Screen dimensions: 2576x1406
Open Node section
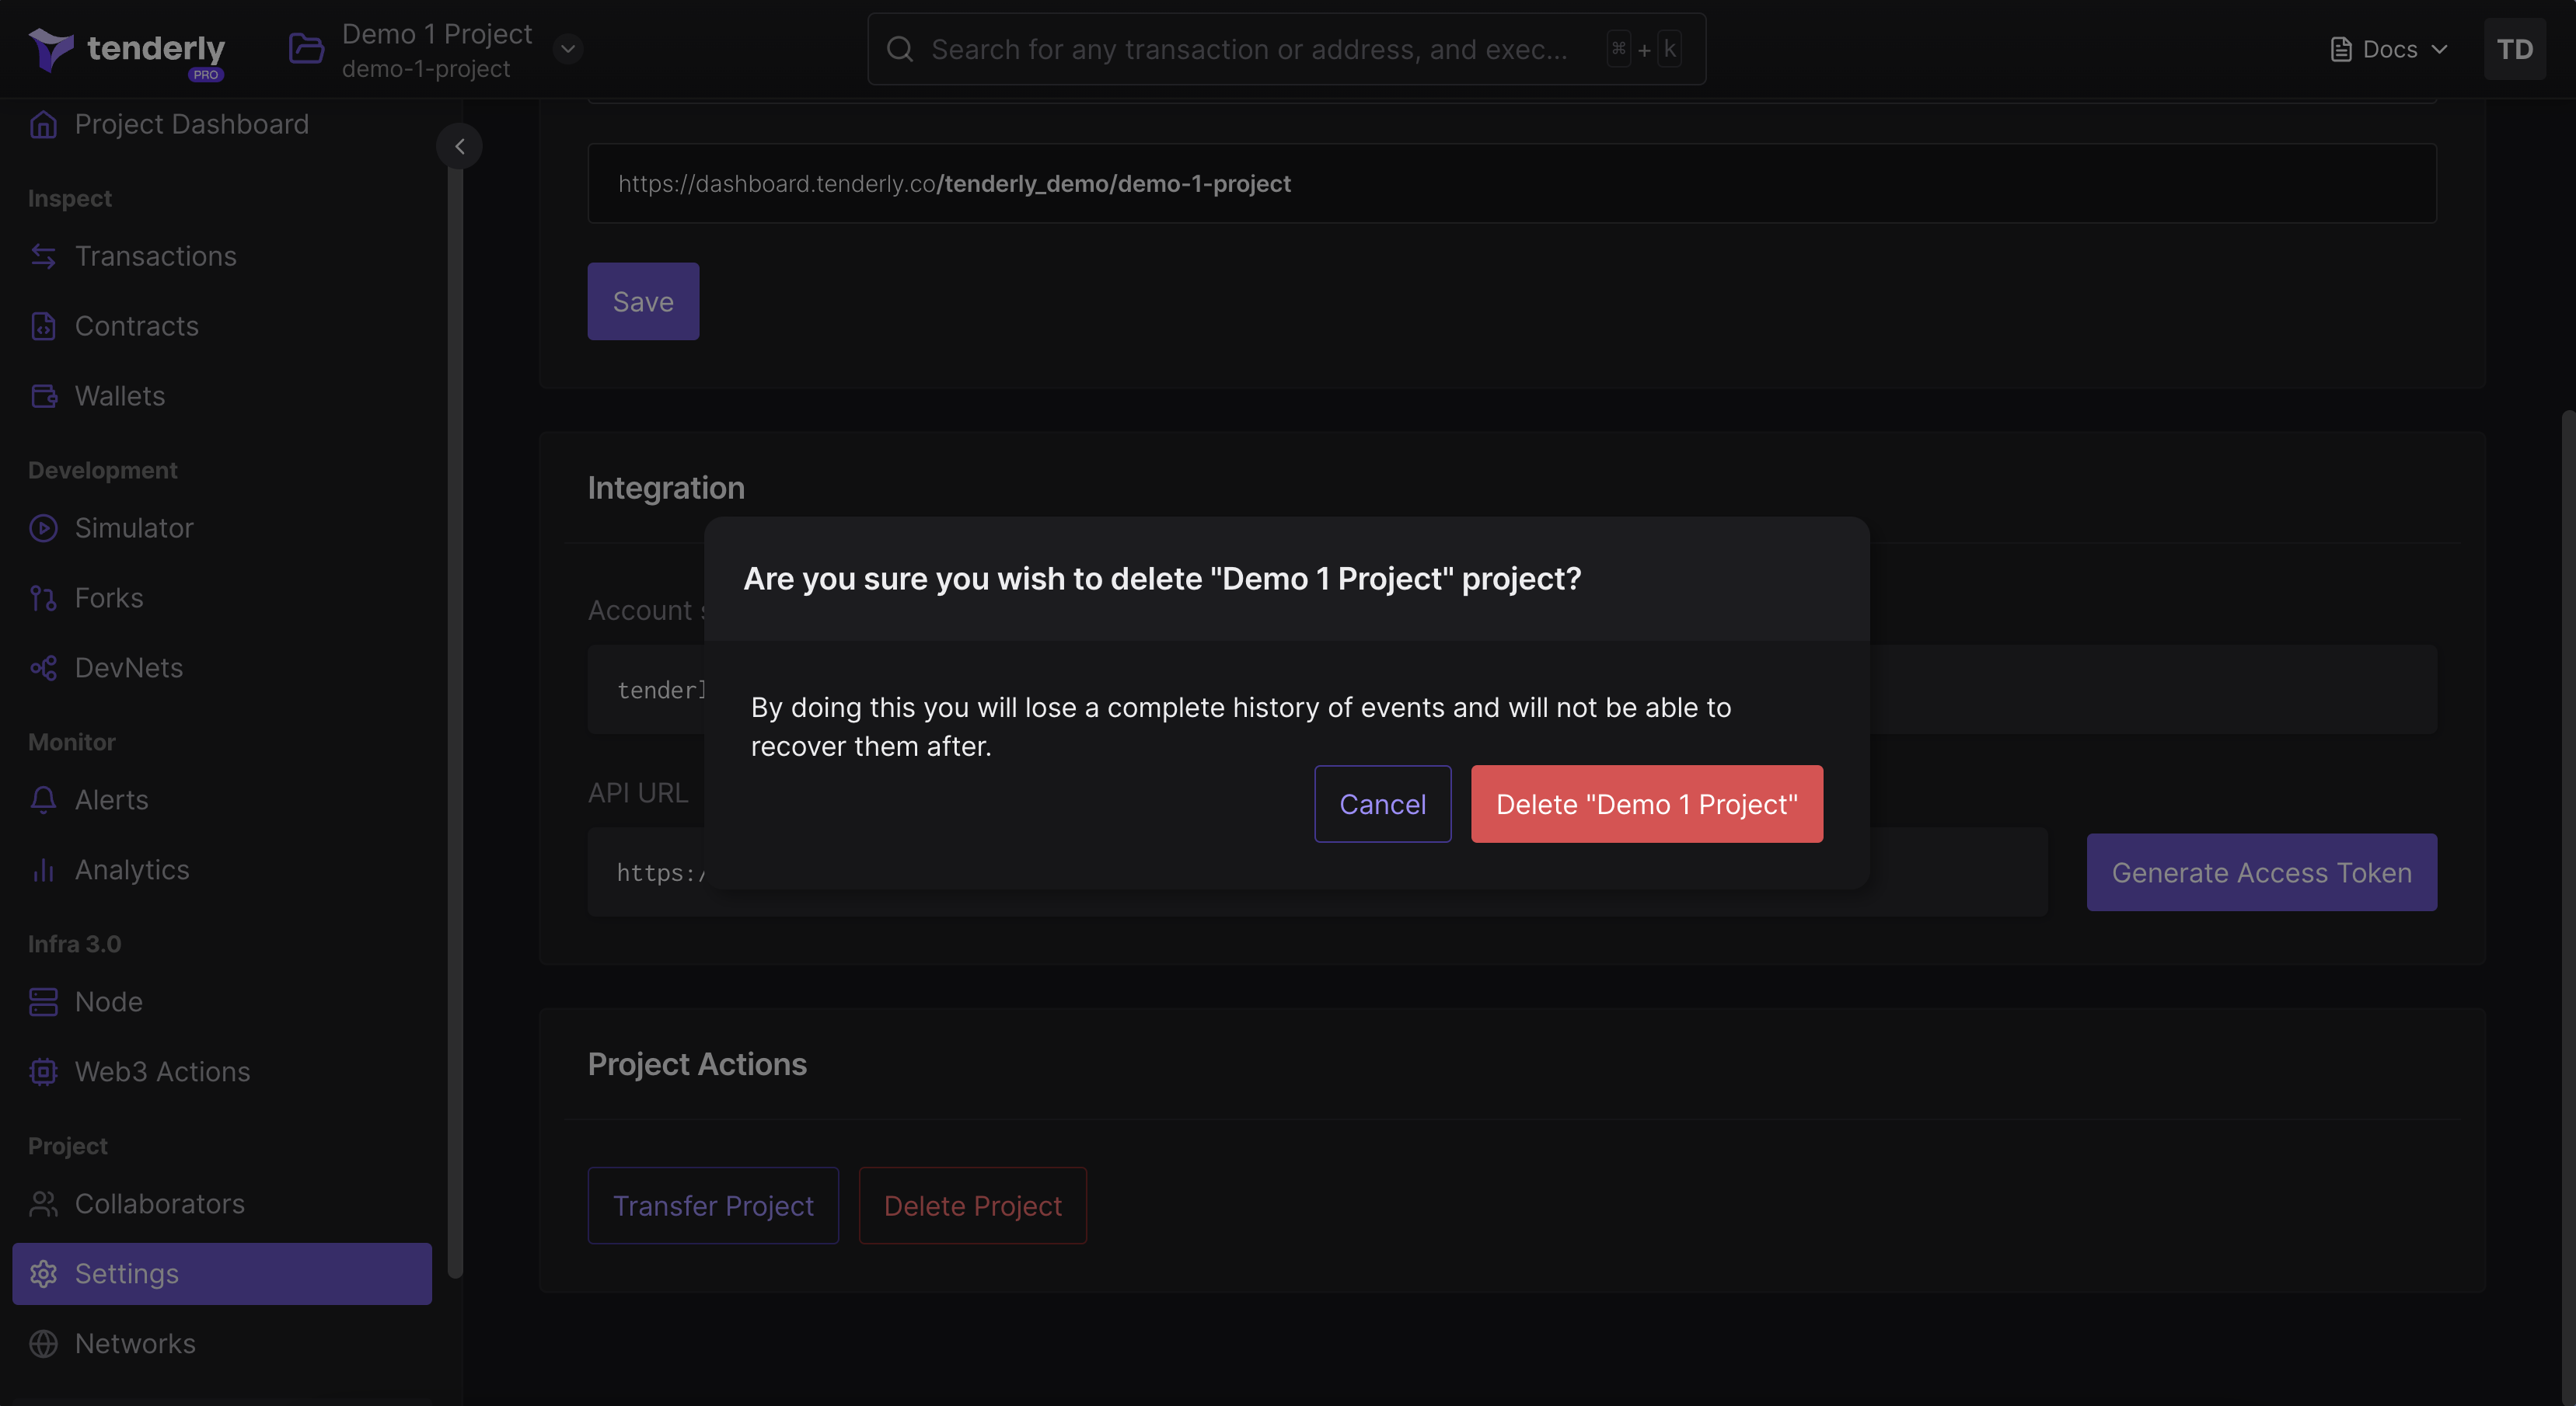point(109,1001)
